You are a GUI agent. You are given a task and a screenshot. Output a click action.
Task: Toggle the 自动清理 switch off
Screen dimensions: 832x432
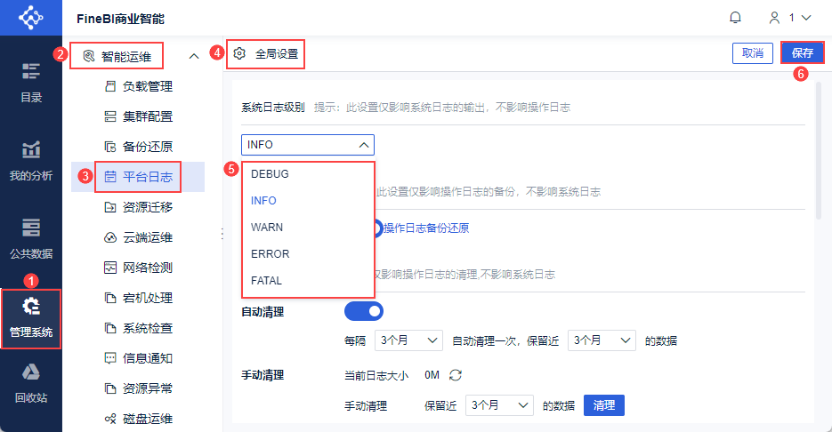[363, 311]
